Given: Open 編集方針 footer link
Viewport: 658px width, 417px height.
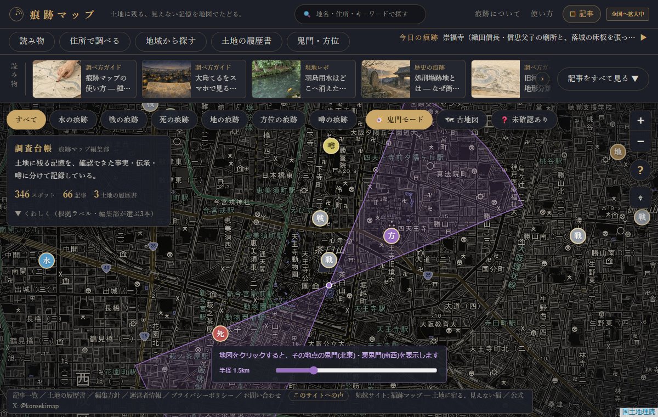Looking at the screenshot, I should pyautogui.click(x=109, y=395).
